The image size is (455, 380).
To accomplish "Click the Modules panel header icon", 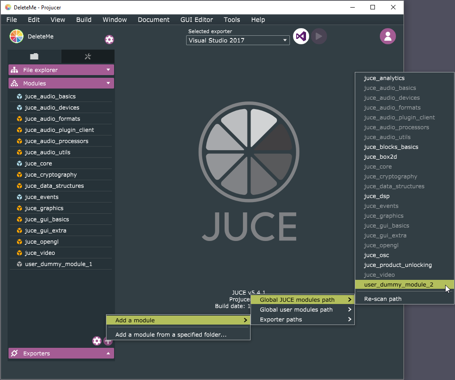I will [14, 84].
